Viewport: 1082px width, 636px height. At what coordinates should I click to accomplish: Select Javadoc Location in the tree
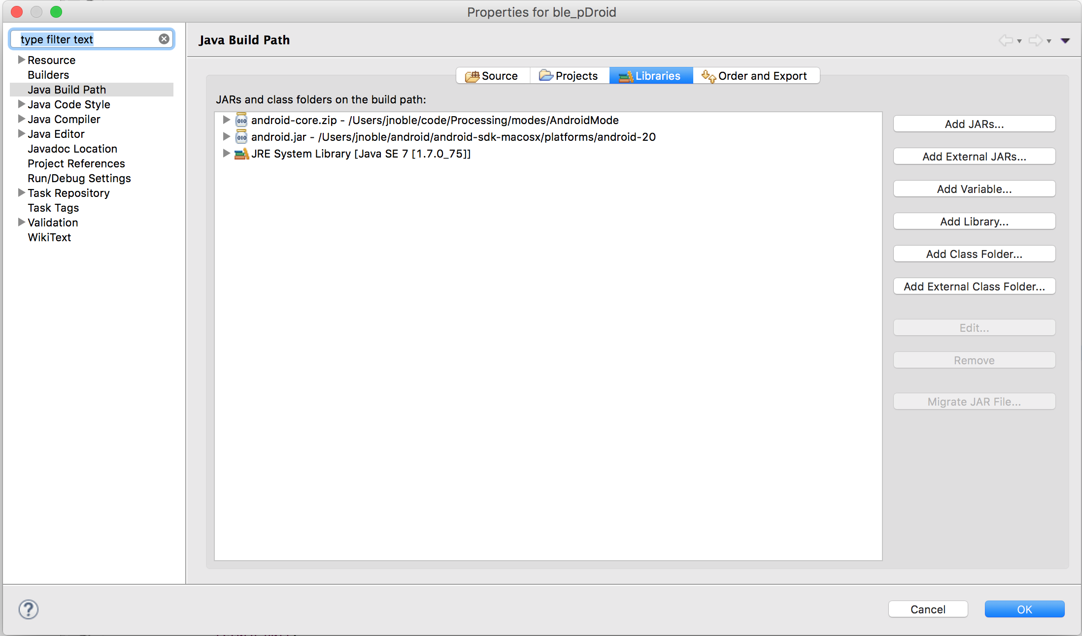click(72, 149)
